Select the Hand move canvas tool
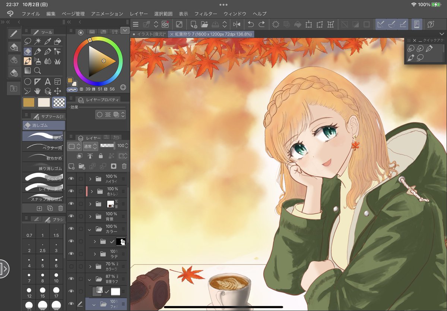Viewport: 447px width, 311px height. (x=38, y=91)
